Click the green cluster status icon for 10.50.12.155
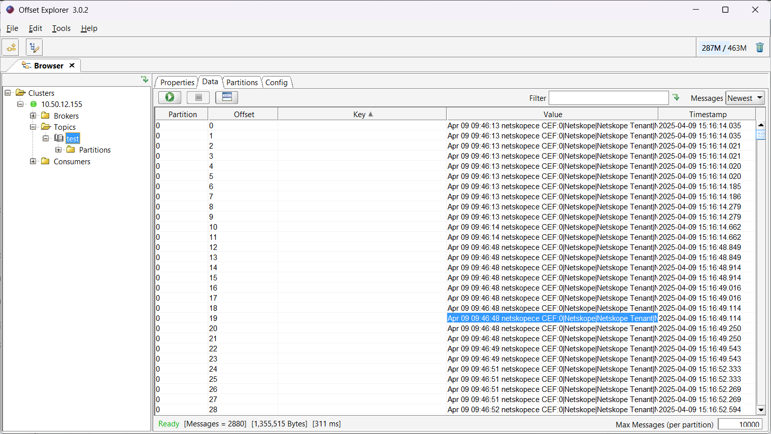 pos(33,104)
